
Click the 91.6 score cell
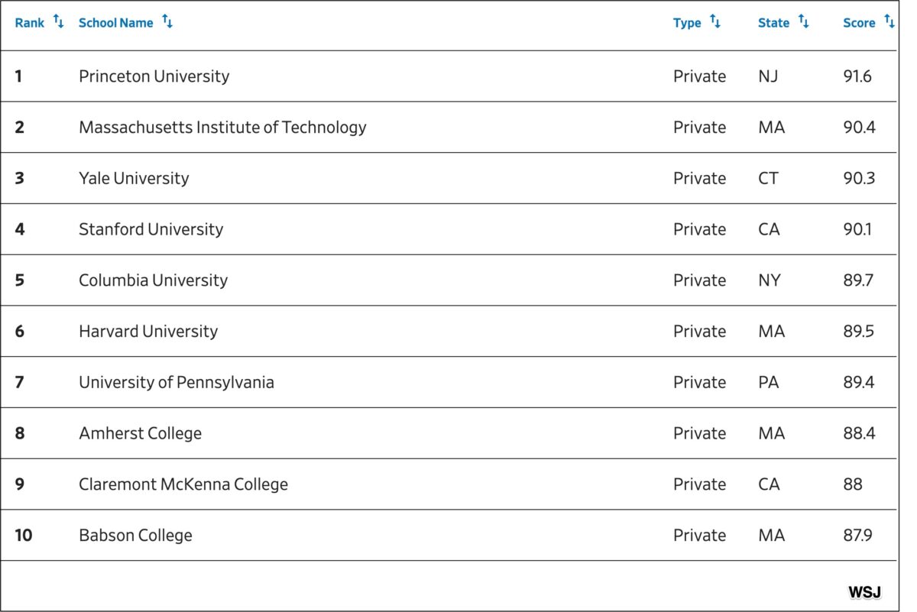[859, 76]
